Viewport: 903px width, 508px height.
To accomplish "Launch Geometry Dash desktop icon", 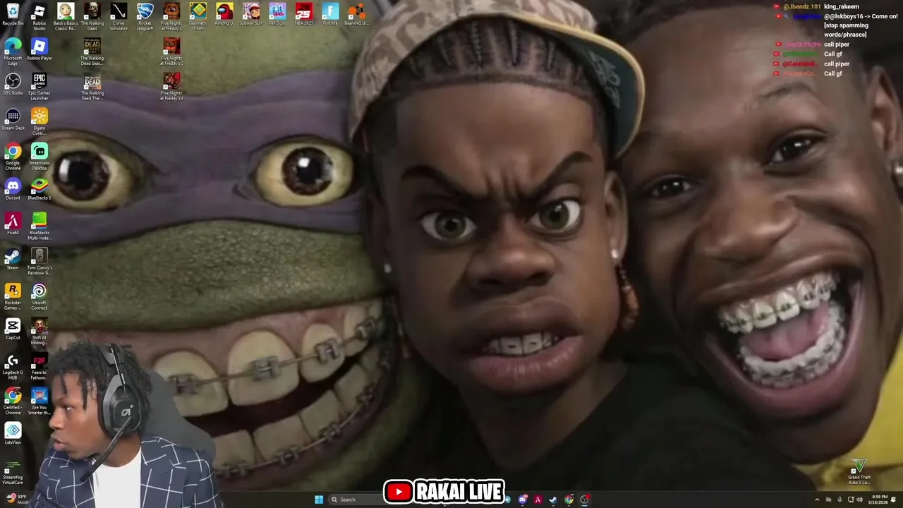I will tap(198, 17).
